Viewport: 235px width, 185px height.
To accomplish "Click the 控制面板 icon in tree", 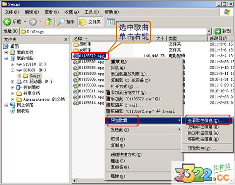I will point(19,87).
